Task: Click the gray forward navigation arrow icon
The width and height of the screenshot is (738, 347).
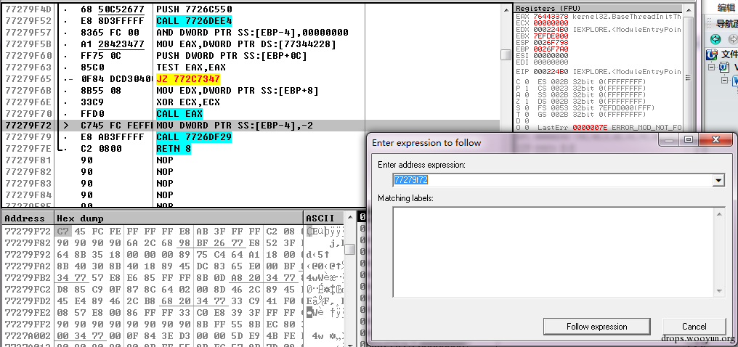Action: pos(733,39)
